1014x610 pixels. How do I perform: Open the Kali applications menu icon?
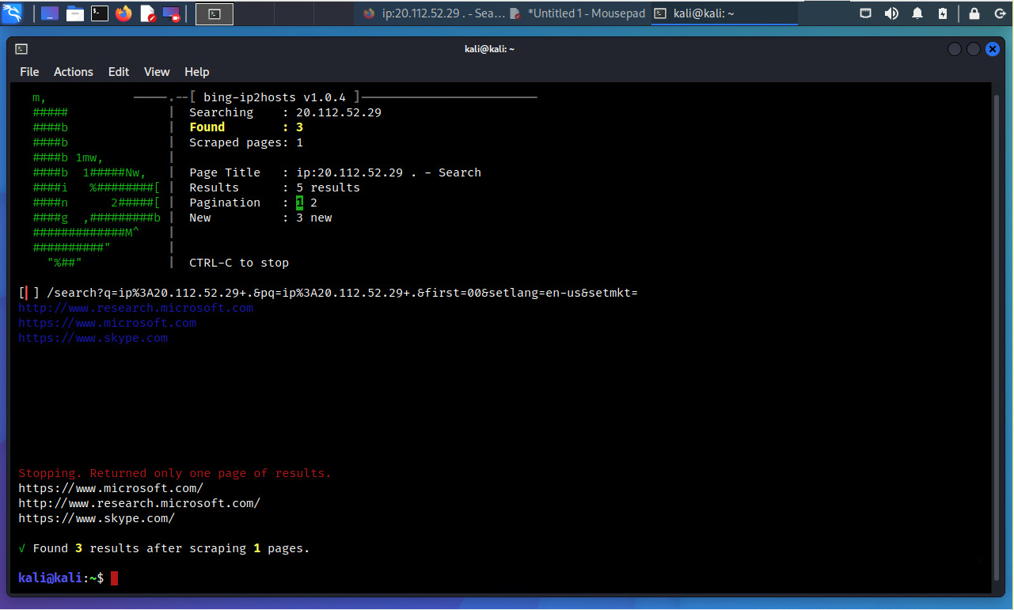point(12,13)
